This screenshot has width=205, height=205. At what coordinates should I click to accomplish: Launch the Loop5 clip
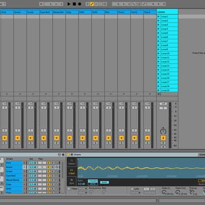point(158,33)
